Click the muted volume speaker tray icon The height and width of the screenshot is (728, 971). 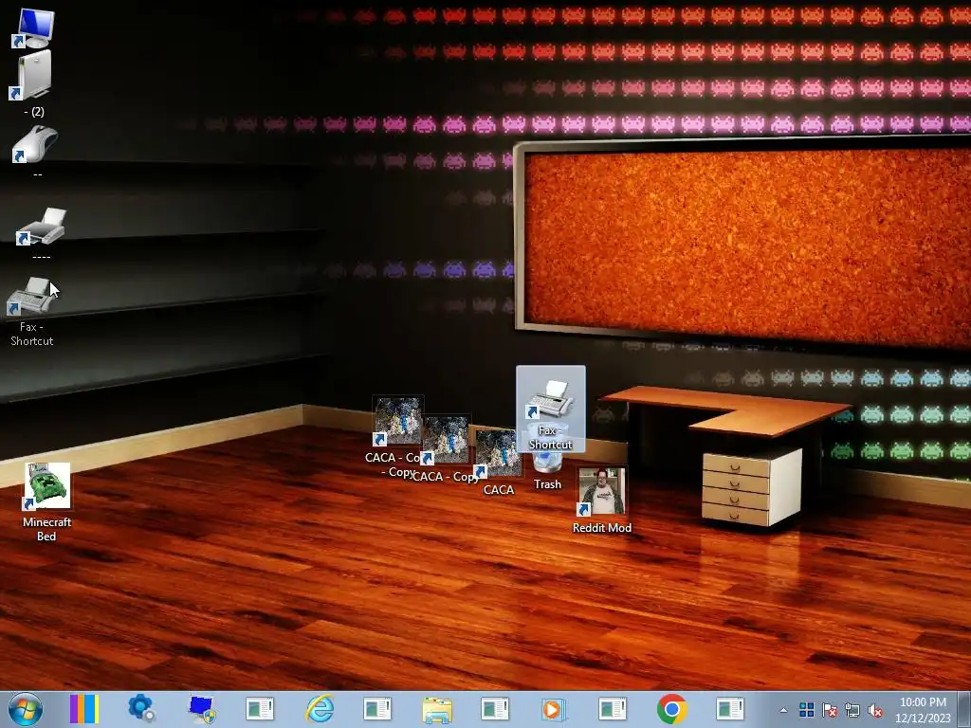(x=875, y=710)
